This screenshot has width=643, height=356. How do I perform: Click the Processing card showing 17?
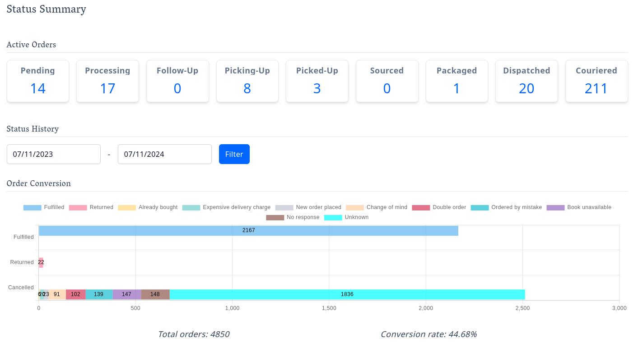(x=107, y=81)
